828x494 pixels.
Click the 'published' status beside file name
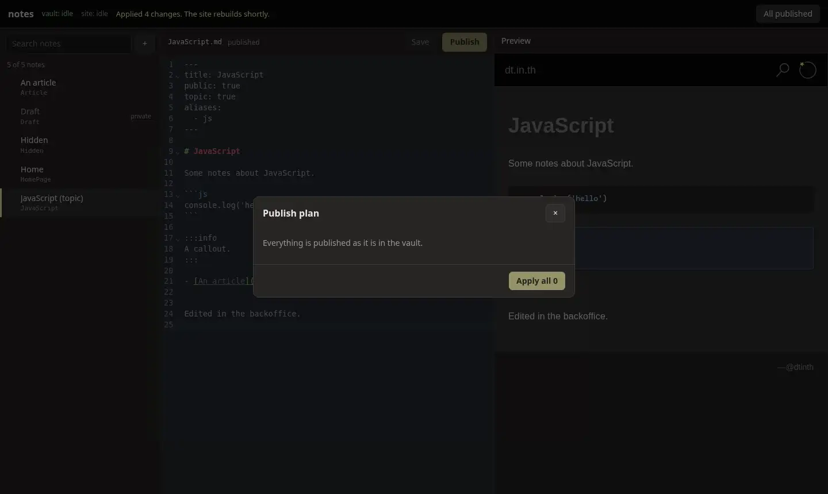(243, 42)
